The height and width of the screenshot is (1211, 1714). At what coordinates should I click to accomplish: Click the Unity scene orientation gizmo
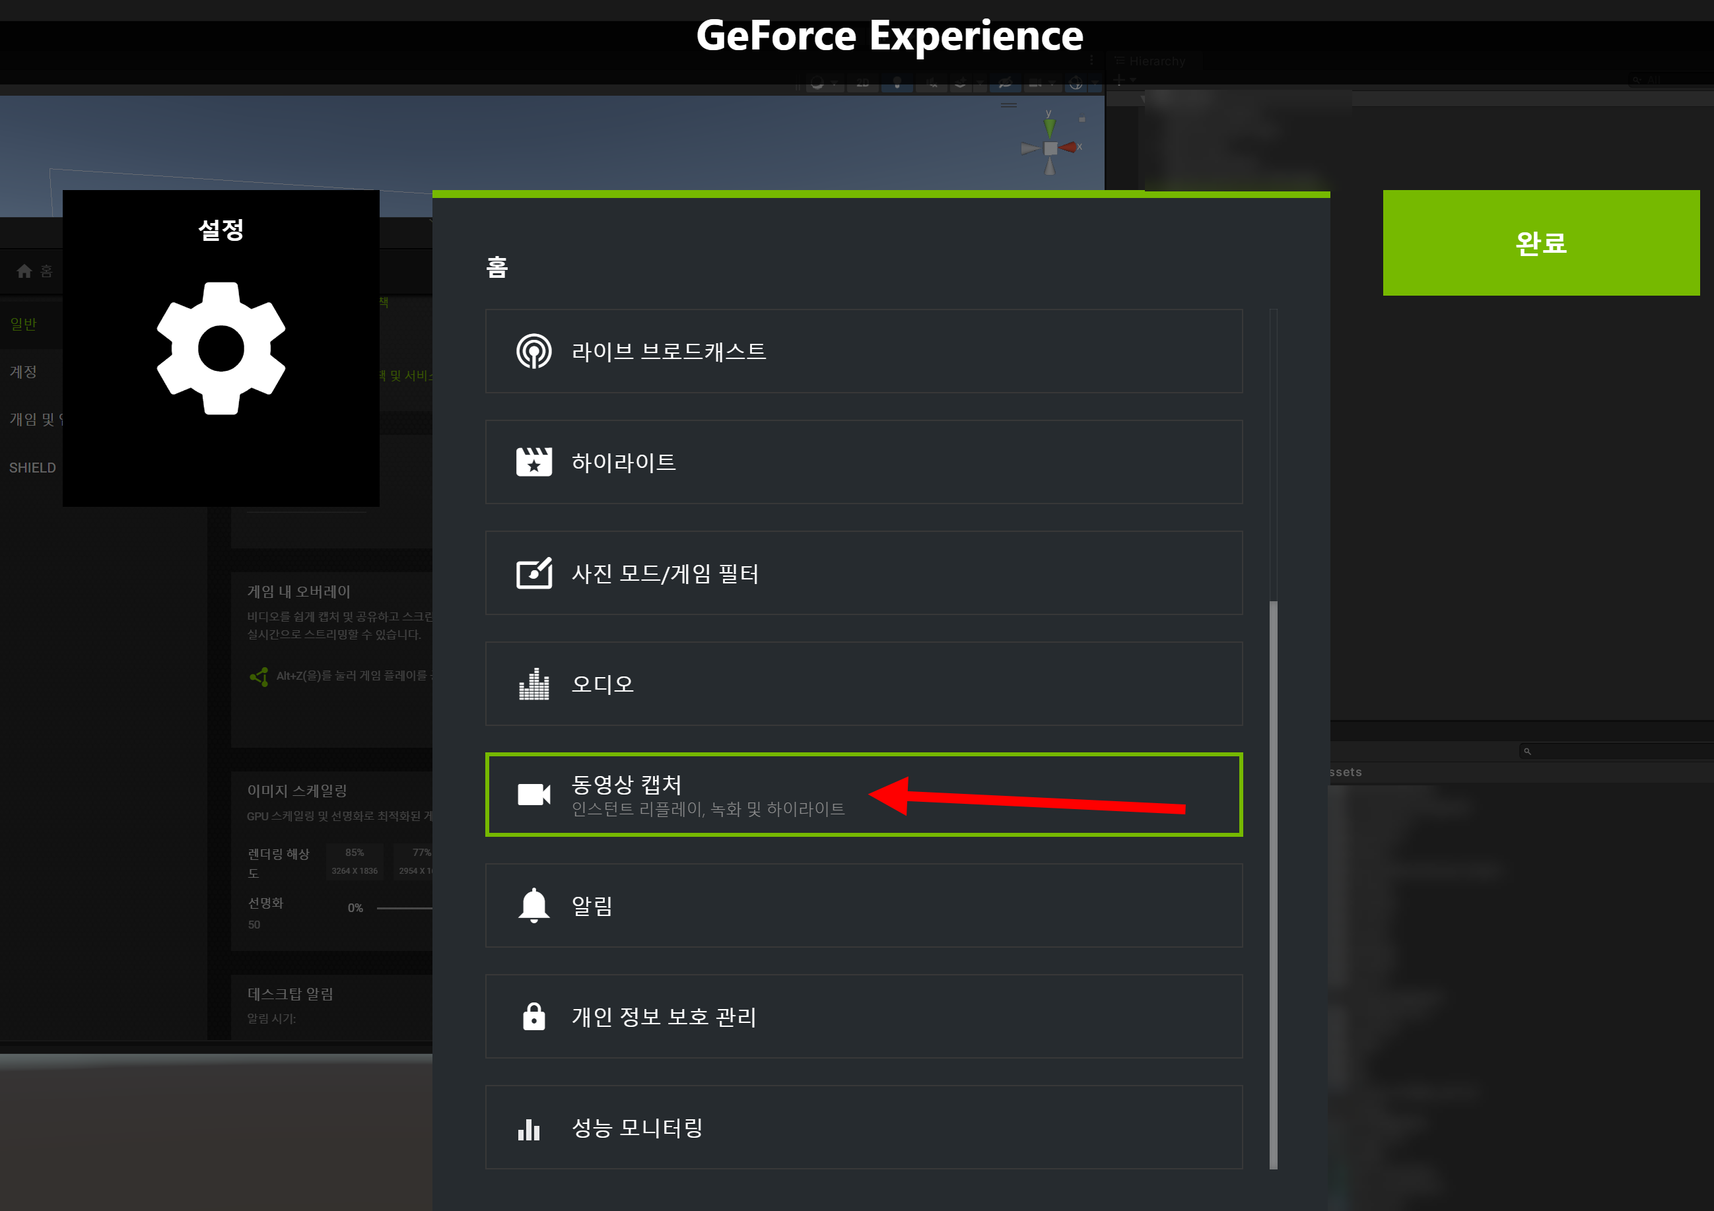(x=1050, y=148)
